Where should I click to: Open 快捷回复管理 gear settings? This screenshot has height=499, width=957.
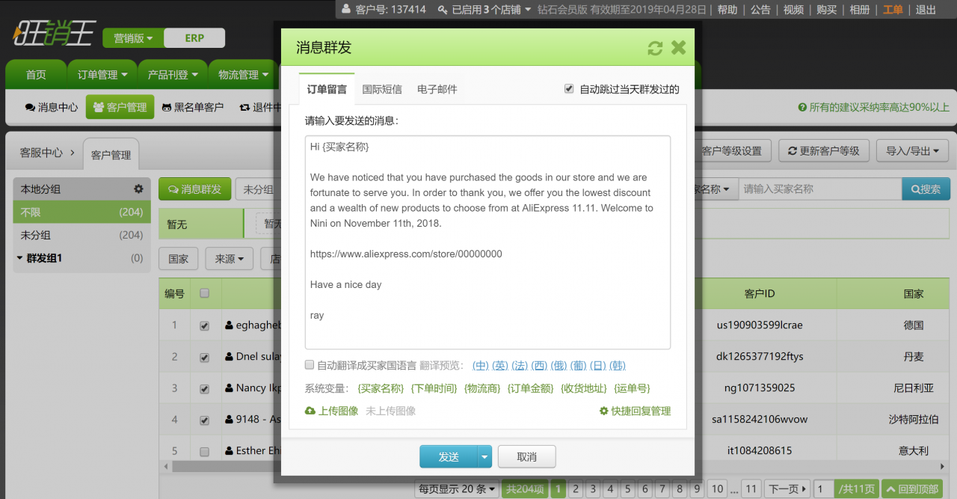tap(604, 411)
